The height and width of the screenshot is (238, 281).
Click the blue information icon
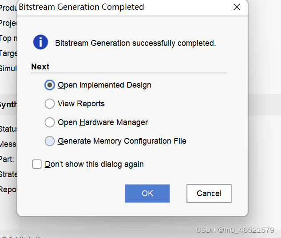40,42
